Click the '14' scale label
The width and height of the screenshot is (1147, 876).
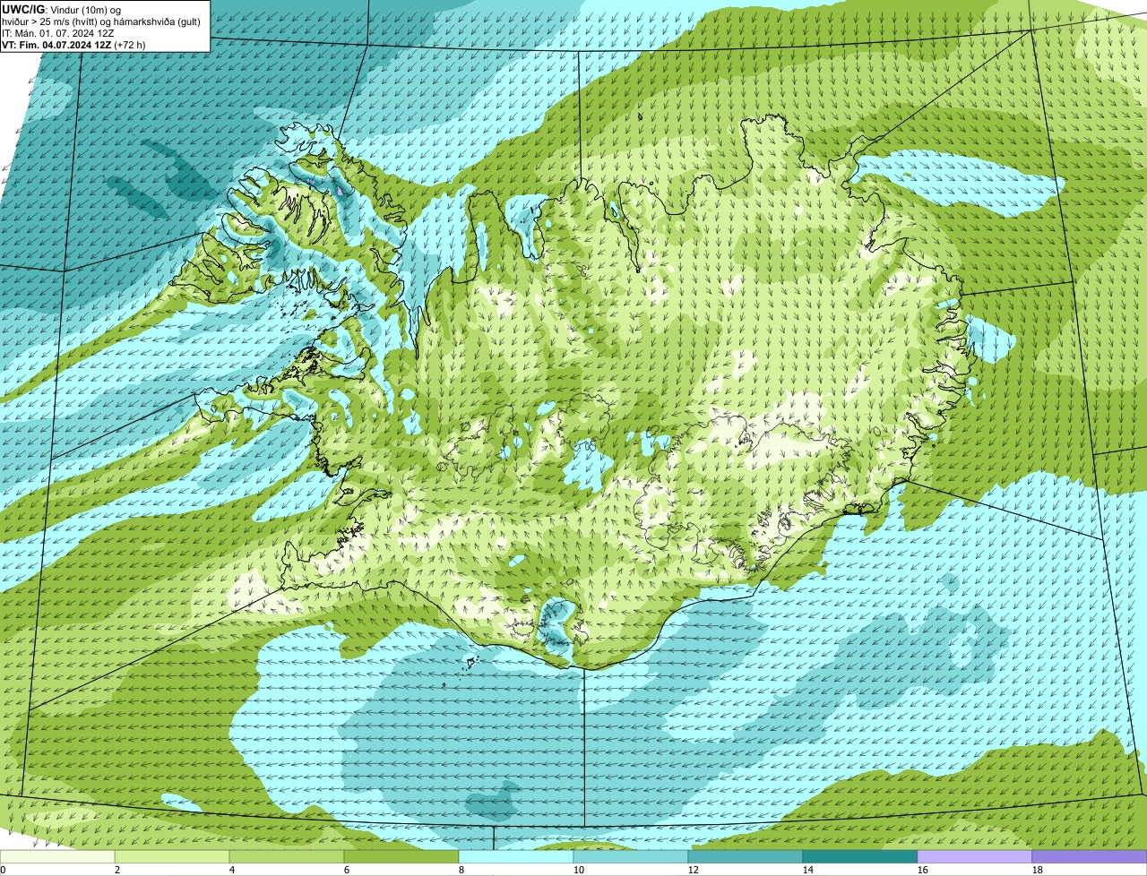pos(808,870)
